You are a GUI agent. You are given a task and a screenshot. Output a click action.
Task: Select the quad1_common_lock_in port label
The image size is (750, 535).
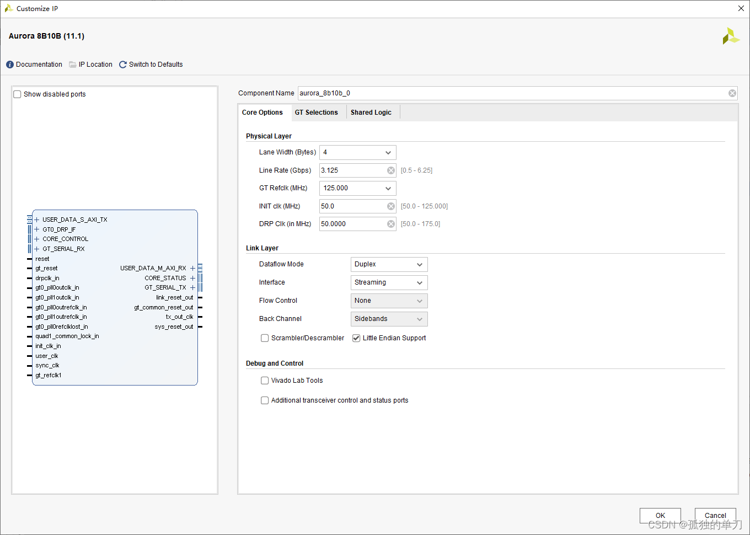pos(67,336)
